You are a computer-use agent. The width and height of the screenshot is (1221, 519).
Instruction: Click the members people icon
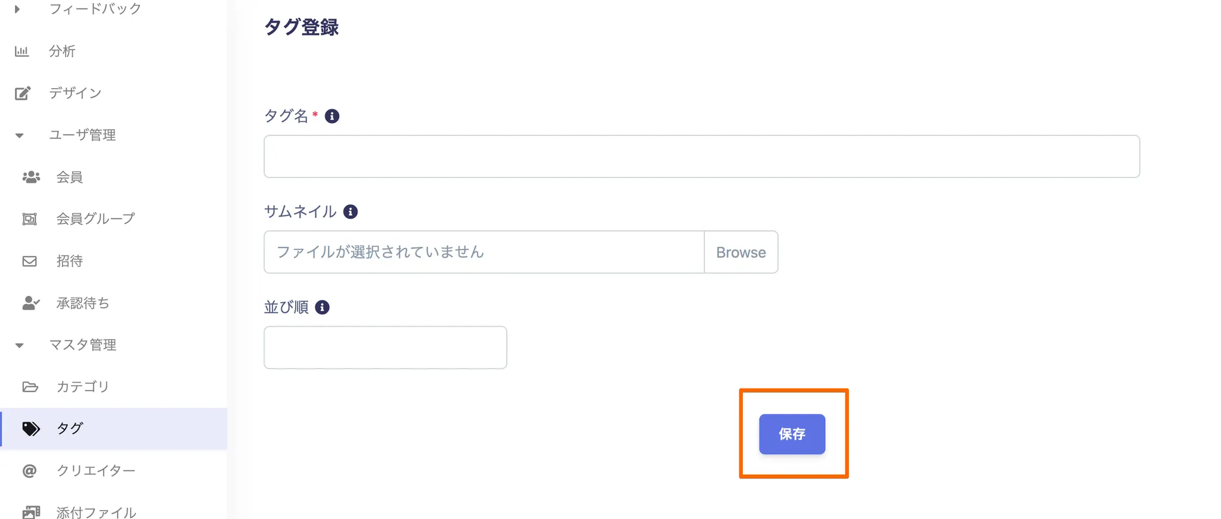[x=31, y=177]
